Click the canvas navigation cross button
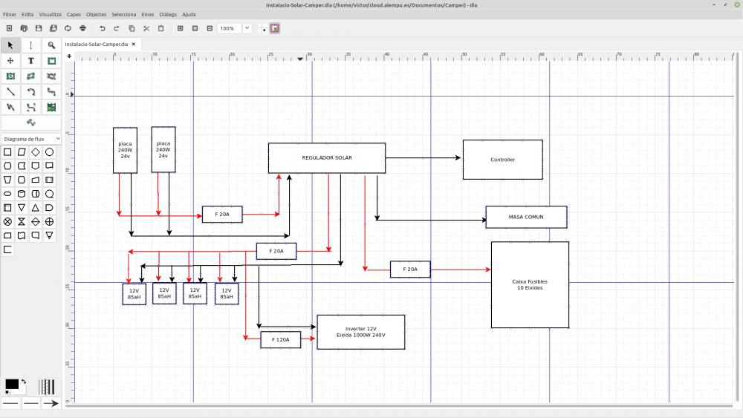This screenshot has height=418, width=743. click(69, 56)
